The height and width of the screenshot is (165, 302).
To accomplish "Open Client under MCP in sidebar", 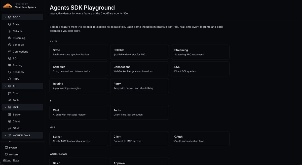I will click(x=22, y=121).
